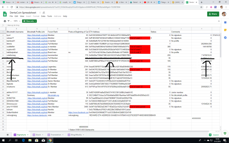This screenshot has height=143, width=229.
Task: Click the grey feather extension icon
Action: coord(206,7)
